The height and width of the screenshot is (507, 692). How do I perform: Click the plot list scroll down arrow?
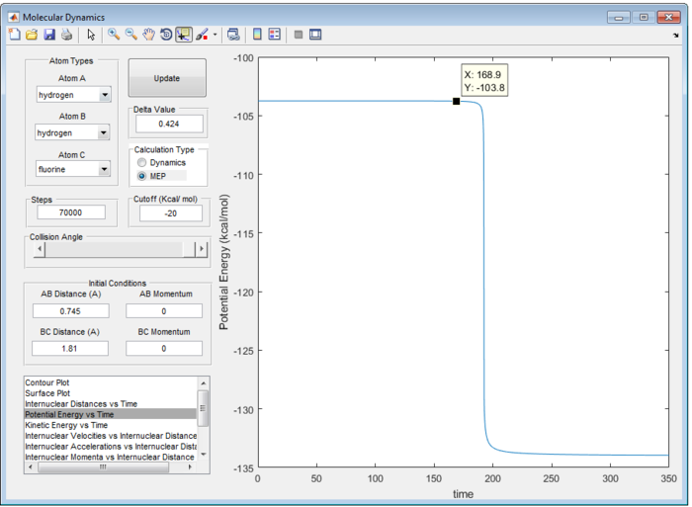point(203,455)
